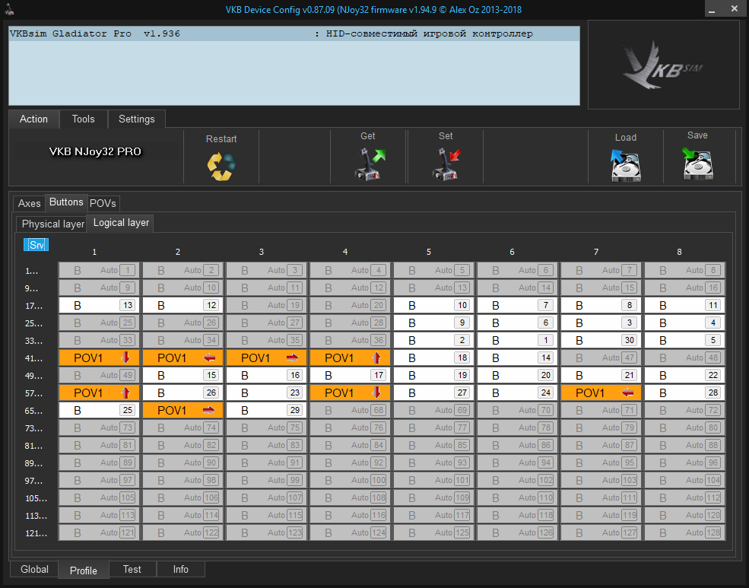This screenshot has height=588, width=749.
Task: Click the app icon in title bar
Action: coord(8,9)
